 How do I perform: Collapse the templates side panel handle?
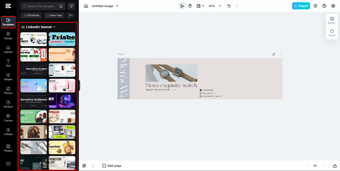(x=79, y=86)
